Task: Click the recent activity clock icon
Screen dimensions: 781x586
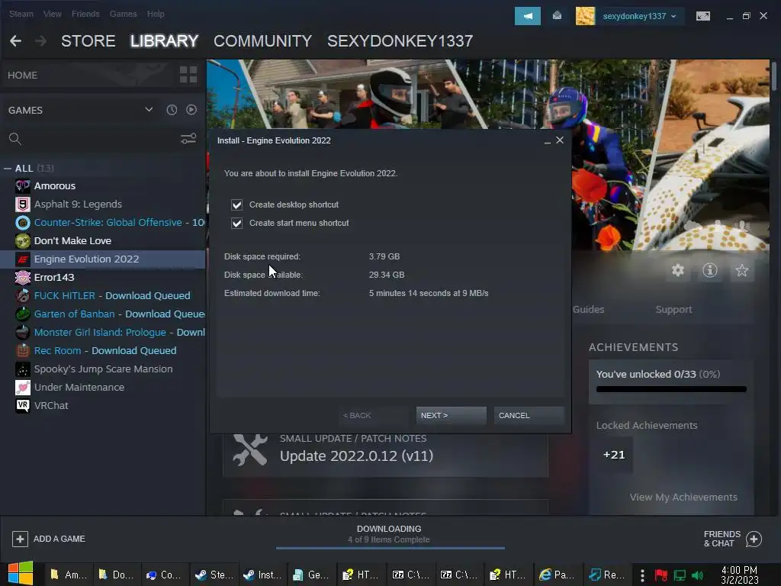Action: pos(172,110)
